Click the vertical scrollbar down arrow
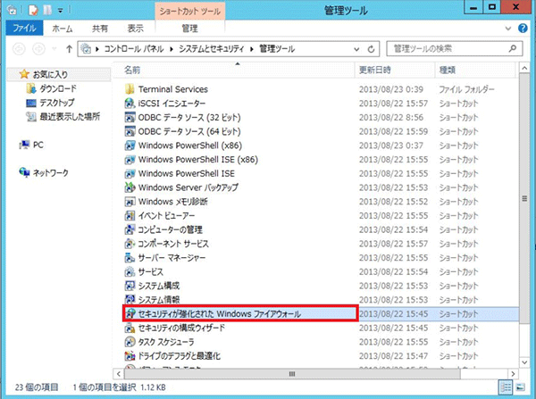 click(x=524, y=362)
